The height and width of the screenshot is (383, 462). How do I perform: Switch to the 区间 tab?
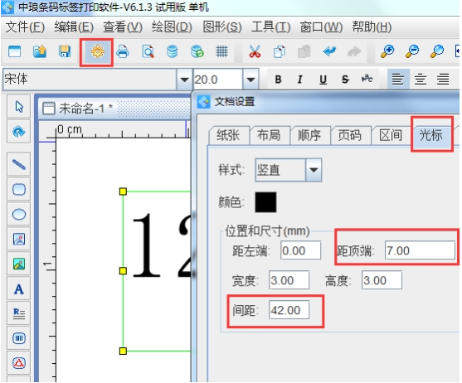click(391, 135)
